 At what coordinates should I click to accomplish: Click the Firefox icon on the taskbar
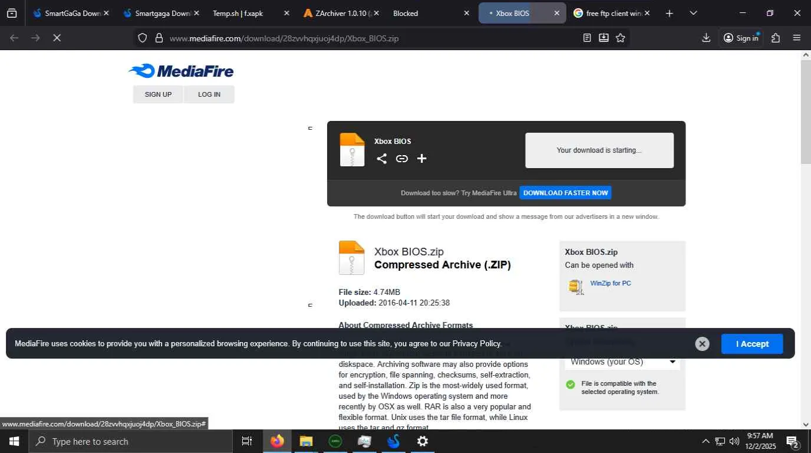point(277,441)
